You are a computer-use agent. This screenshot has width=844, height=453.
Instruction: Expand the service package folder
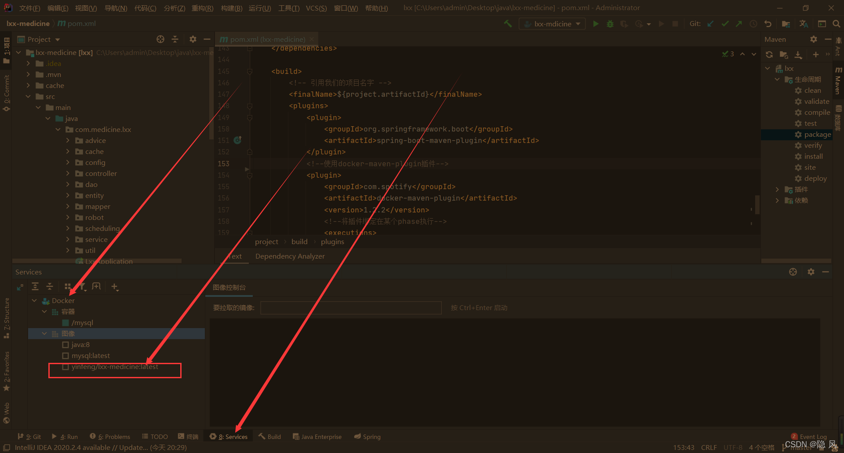point(68,239)
